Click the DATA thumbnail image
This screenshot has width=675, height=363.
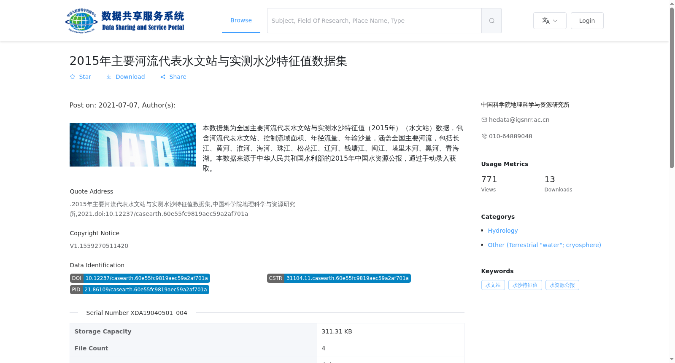tap(133, 145)
